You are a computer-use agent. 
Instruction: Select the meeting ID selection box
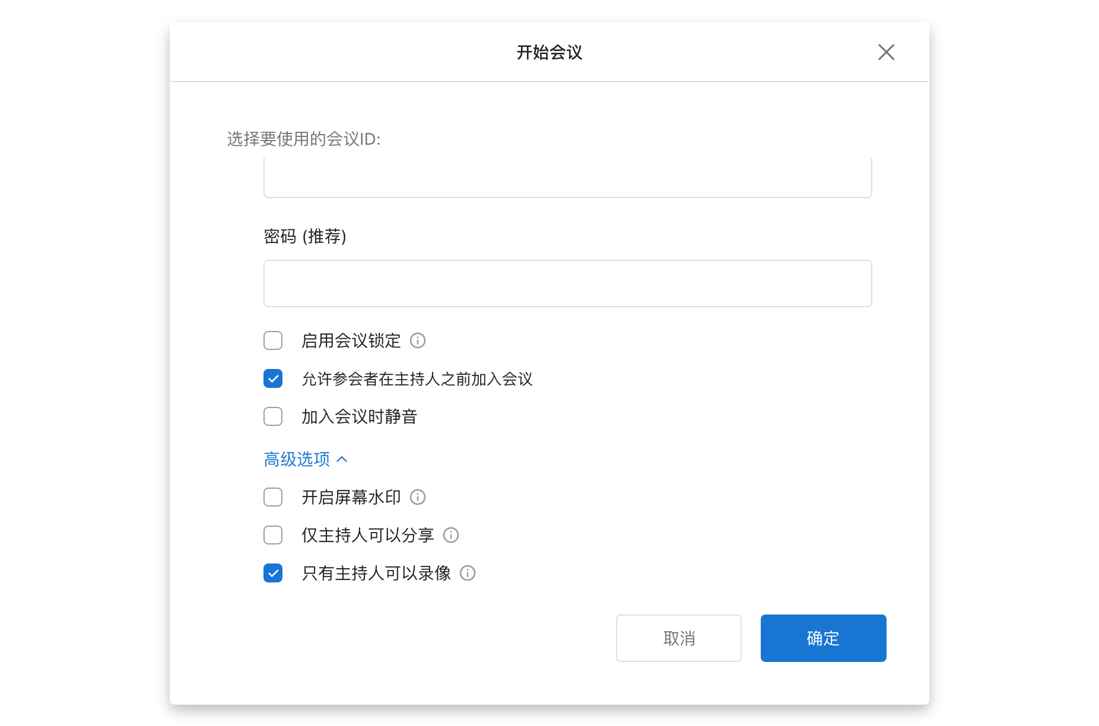[567, 178]
